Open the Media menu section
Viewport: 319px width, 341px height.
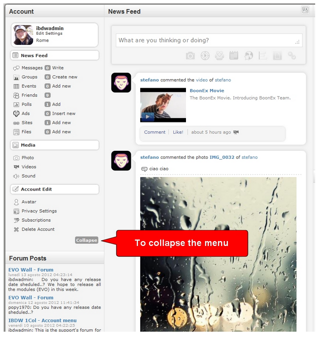55,145
